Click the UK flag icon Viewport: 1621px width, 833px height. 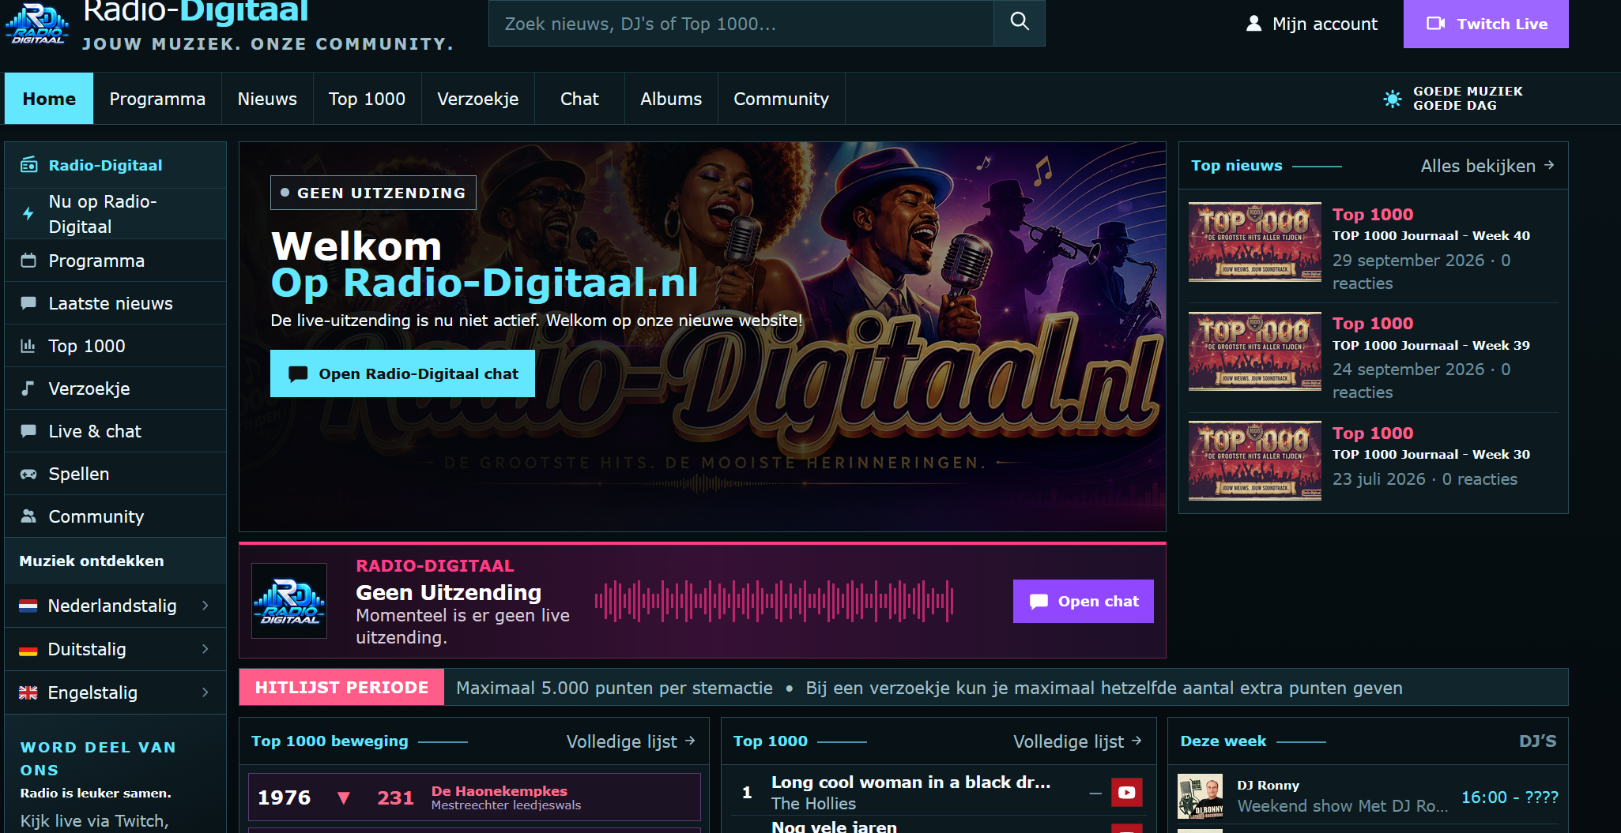click(x=28, y=692)
